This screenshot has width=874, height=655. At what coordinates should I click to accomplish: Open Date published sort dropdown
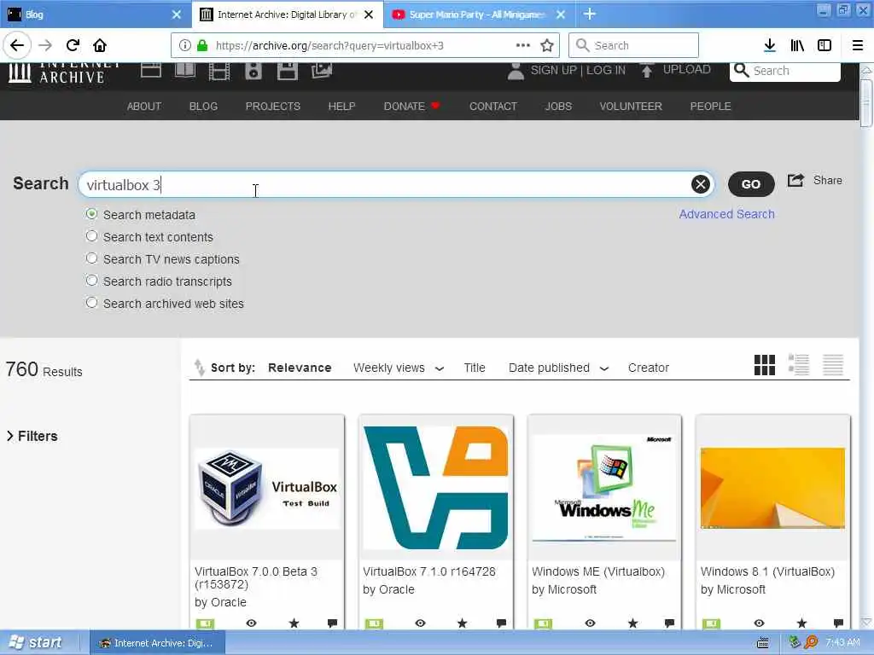[x=558, y=368]
